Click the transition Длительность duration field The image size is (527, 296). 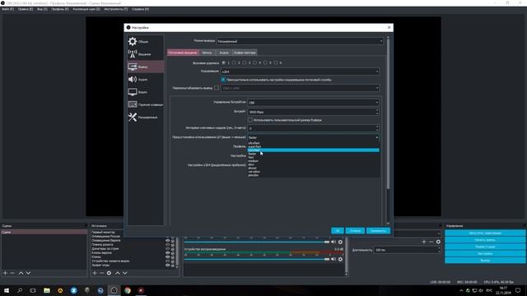pos(407,250)
